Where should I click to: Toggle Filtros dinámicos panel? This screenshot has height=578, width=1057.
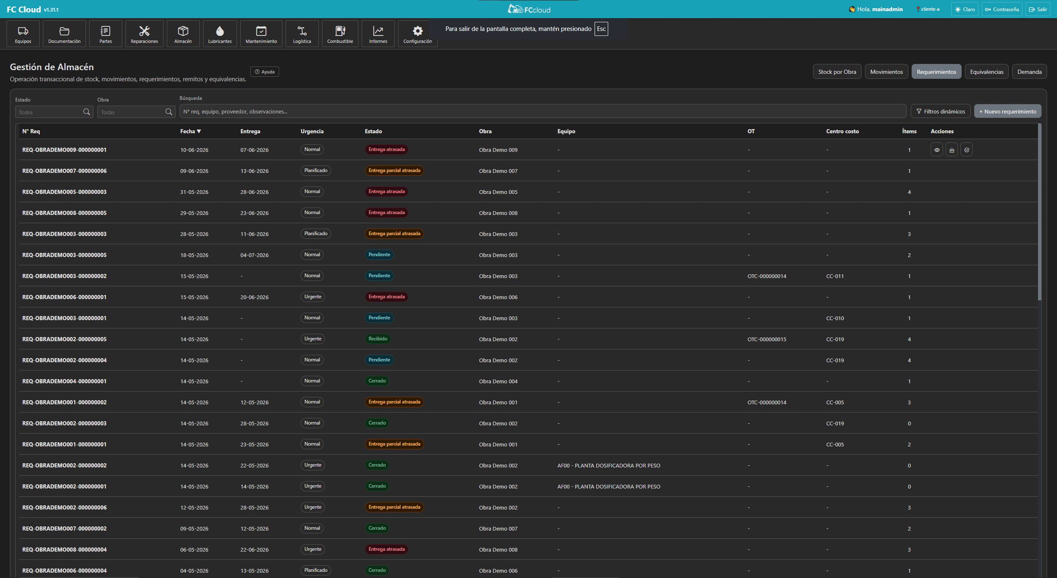click(941, 111)
